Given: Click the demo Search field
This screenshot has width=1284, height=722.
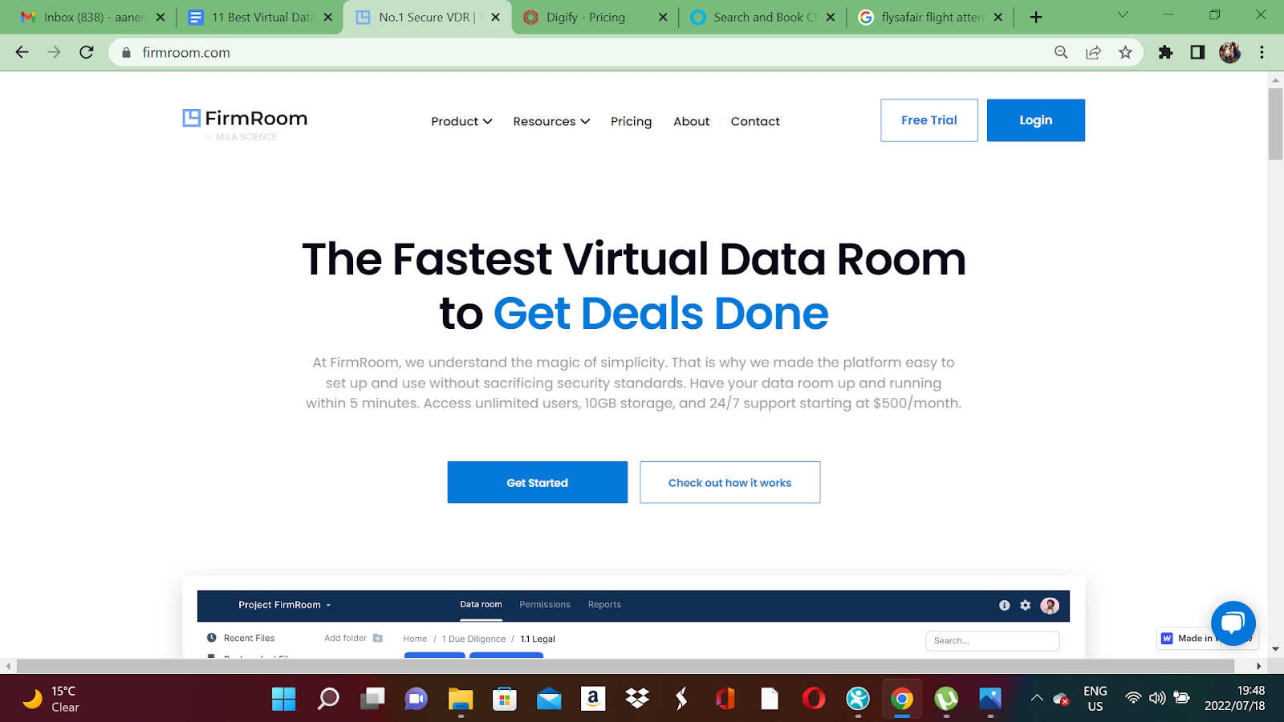Looking at the screenshot, I should [993, 641].
